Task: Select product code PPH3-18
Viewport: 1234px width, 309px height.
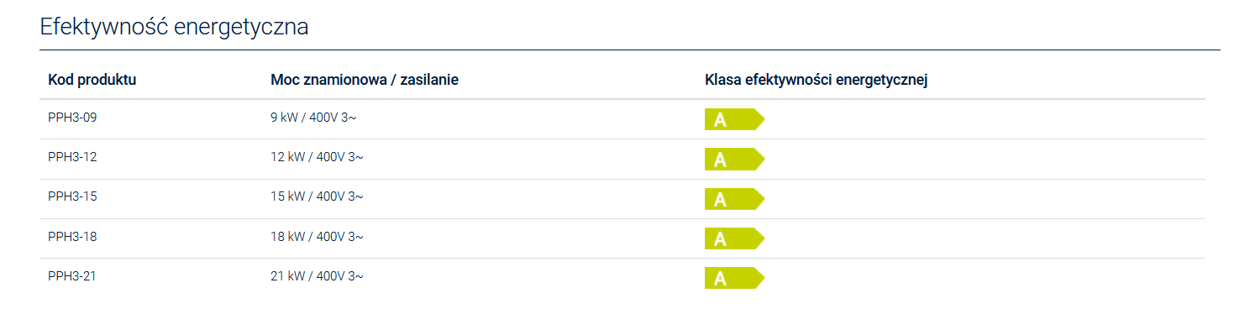Action: (x=72, y=237)
